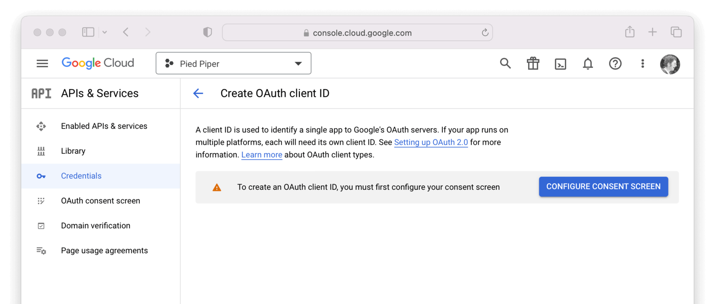Click the OAuth consent screen dots icon
This screenshot has height=304, width=715.
tap(41, 201)
